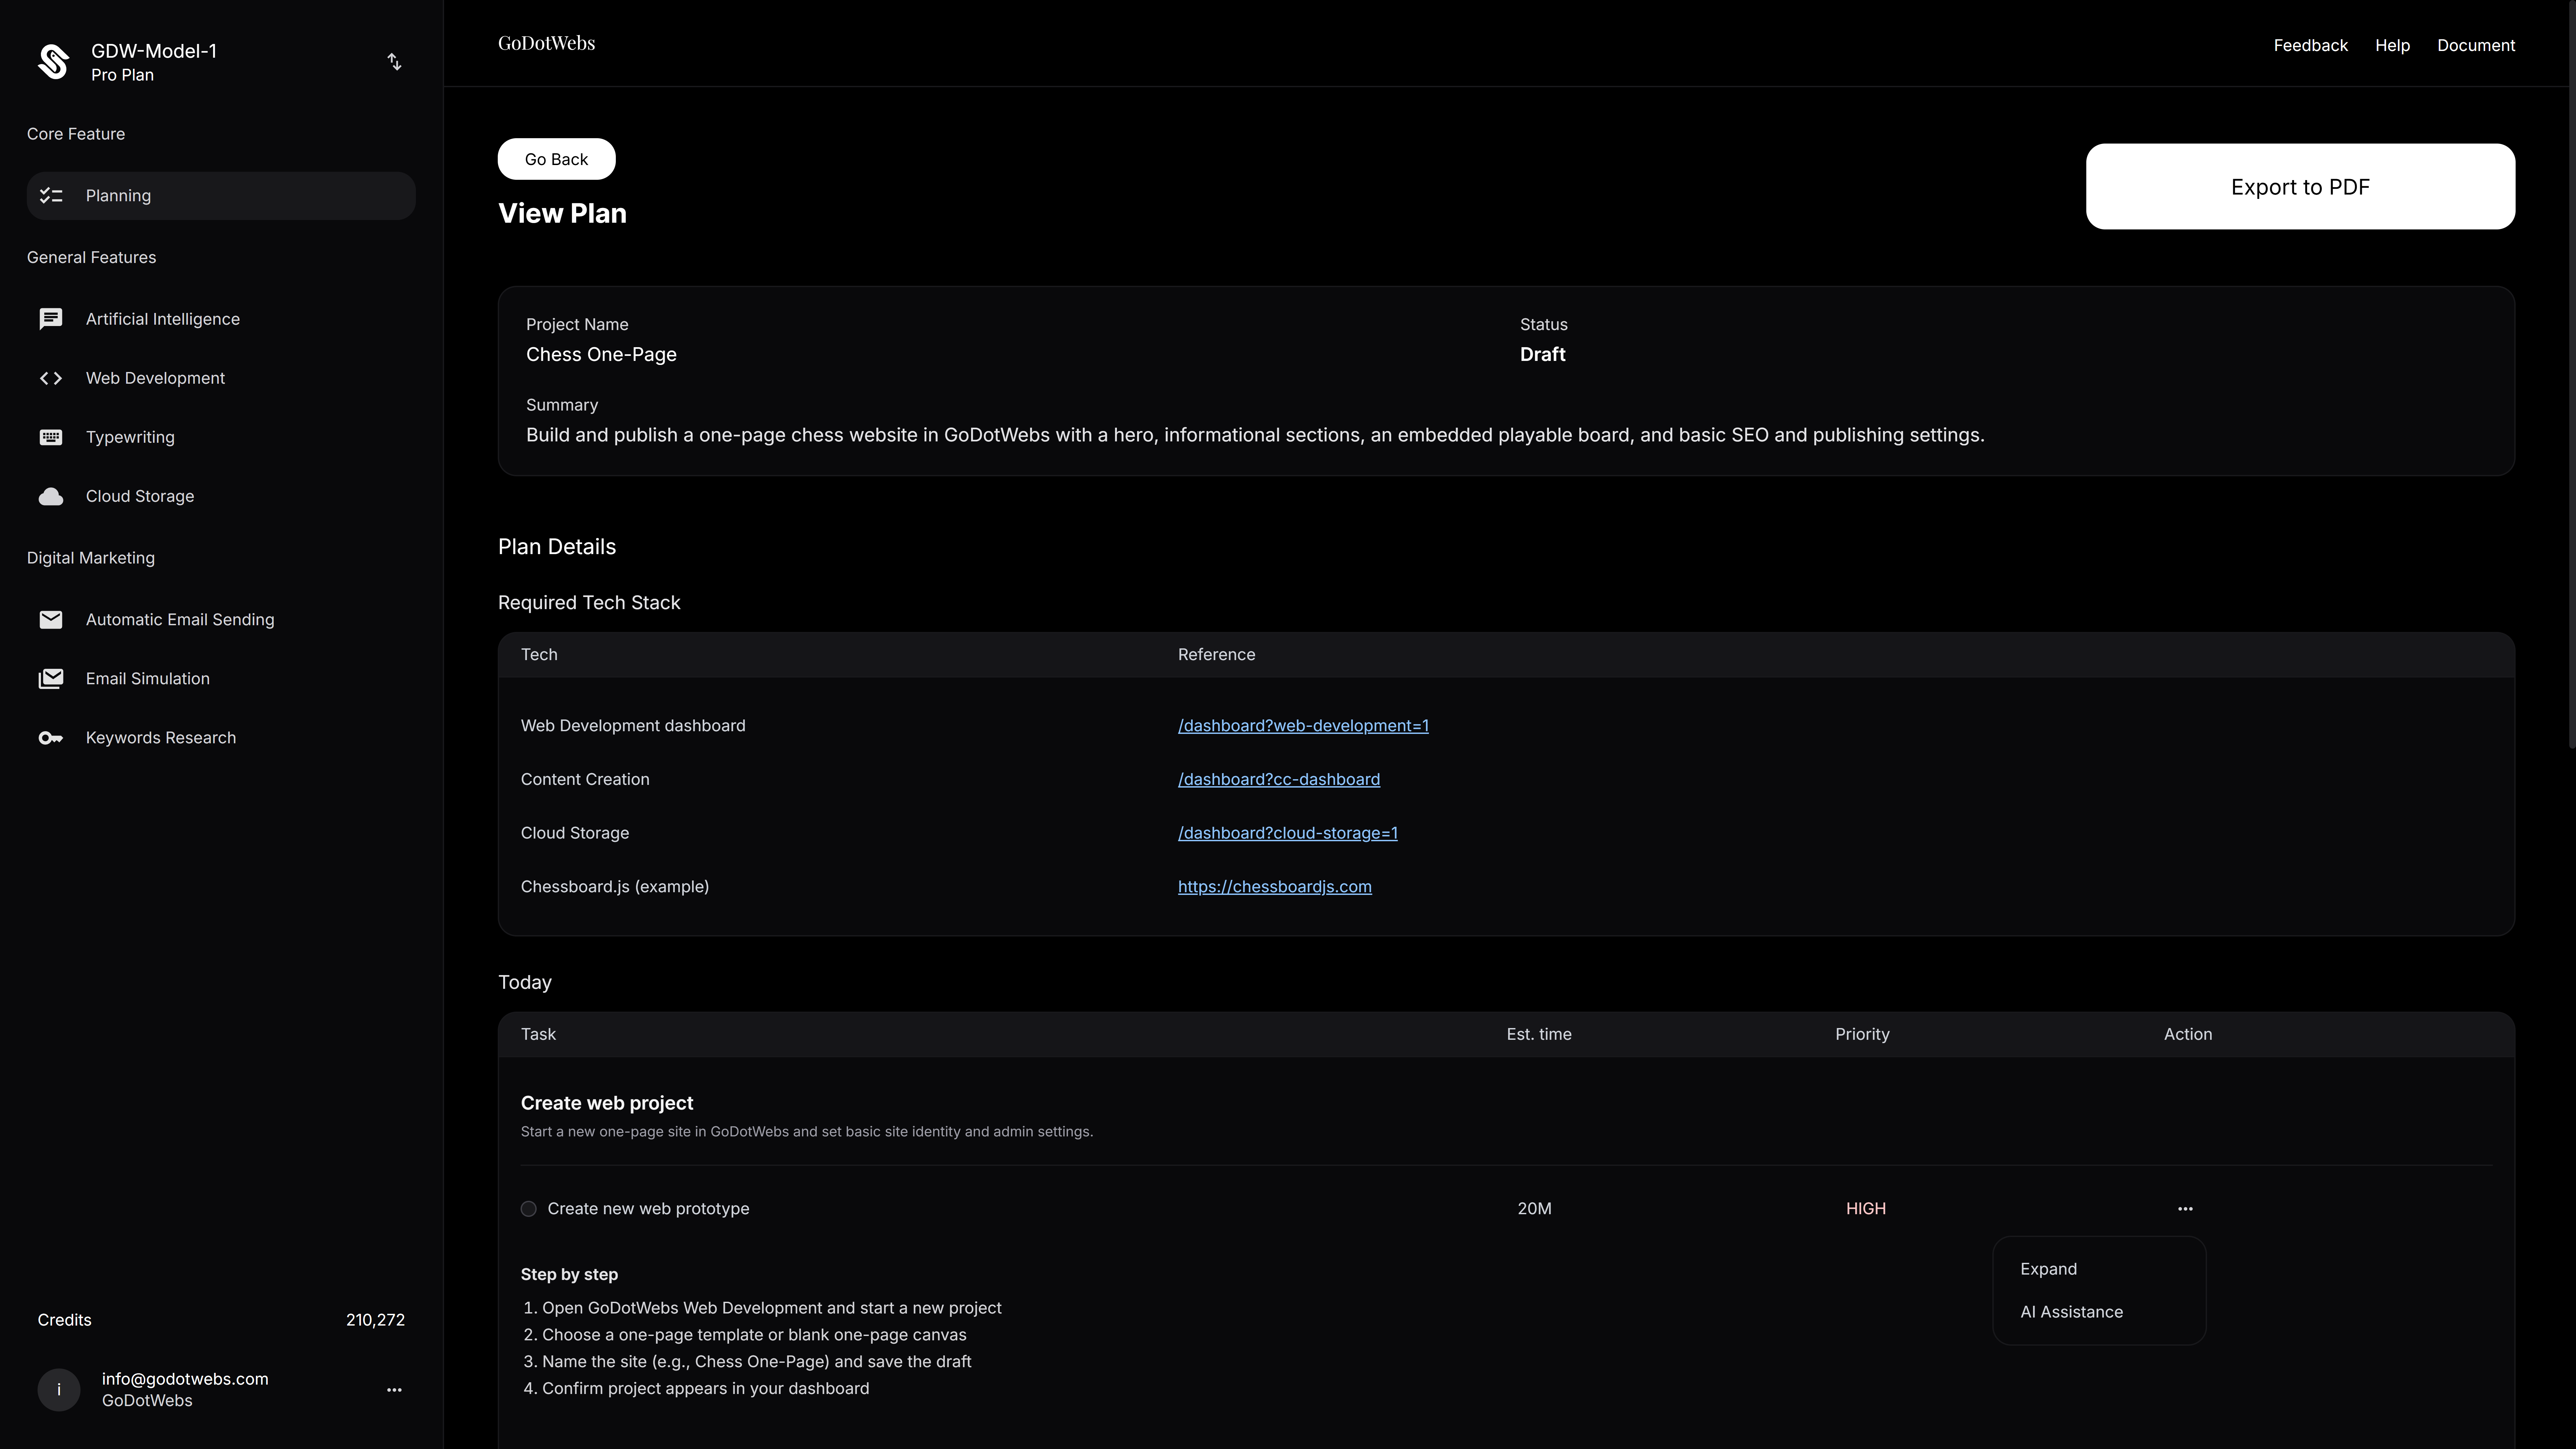Open Artificial Intelligence chat icon
This screenshot has width=2576, height=1449.
tap(51, 319)
